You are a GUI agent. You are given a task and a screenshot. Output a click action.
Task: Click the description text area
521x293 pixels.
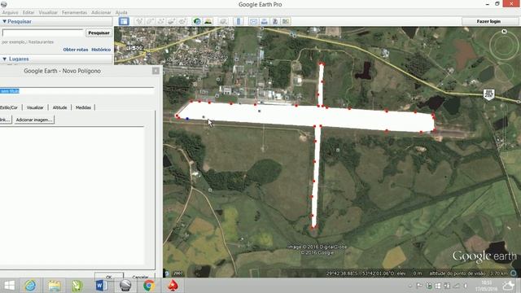tap(72, 196)
